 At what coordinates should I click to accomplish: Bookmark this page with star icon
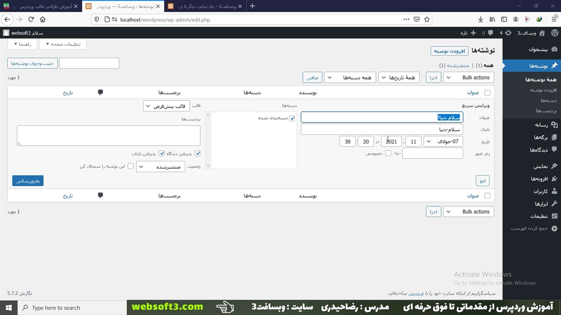tap(427, 19)
